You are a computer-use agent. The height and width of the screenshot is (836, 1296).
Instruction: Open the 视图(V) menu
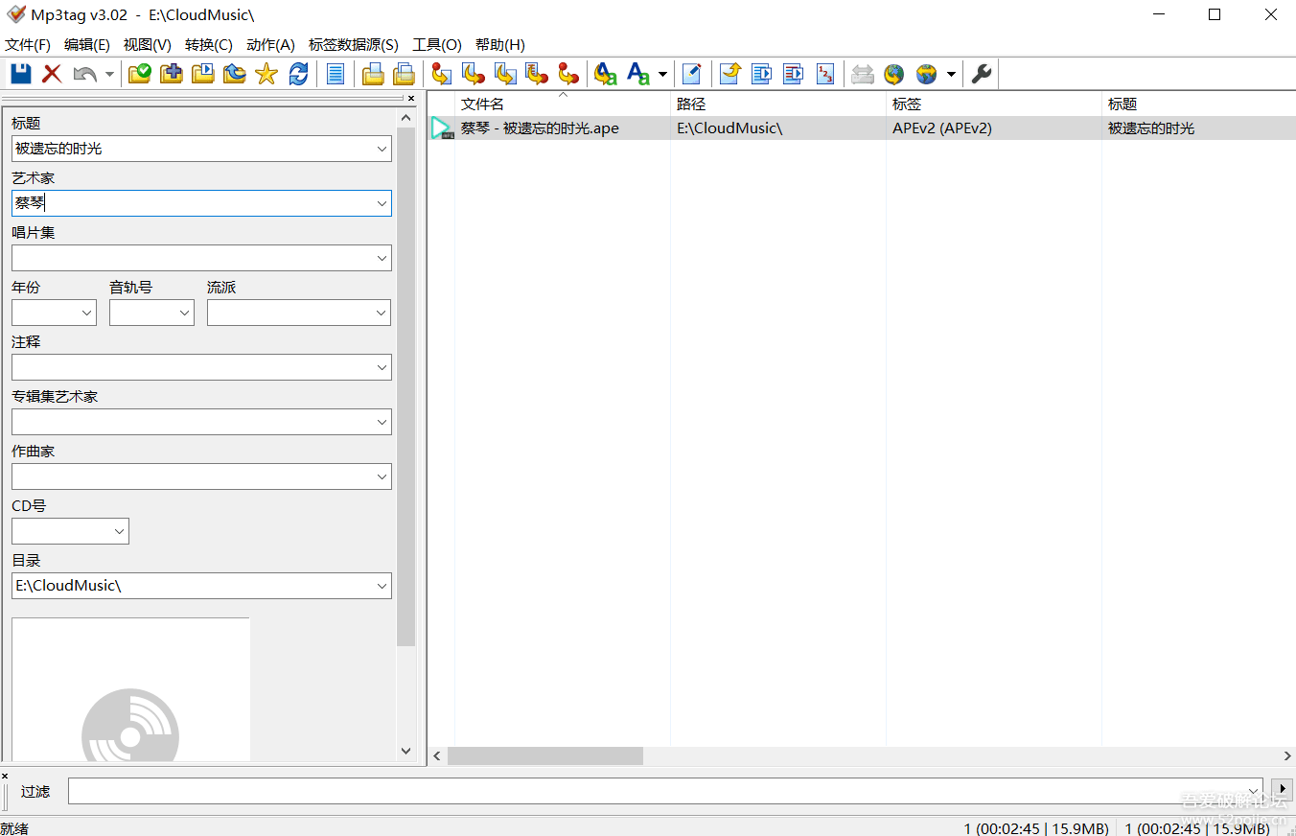(148, 45)
